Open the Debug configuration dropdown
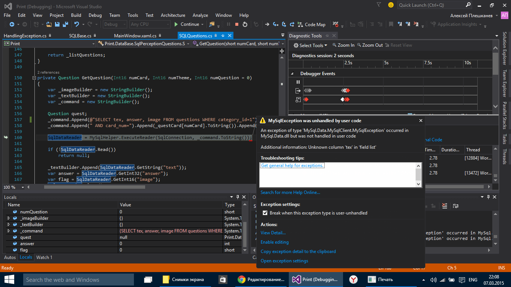511x287 pixels. tap(115, 24)
